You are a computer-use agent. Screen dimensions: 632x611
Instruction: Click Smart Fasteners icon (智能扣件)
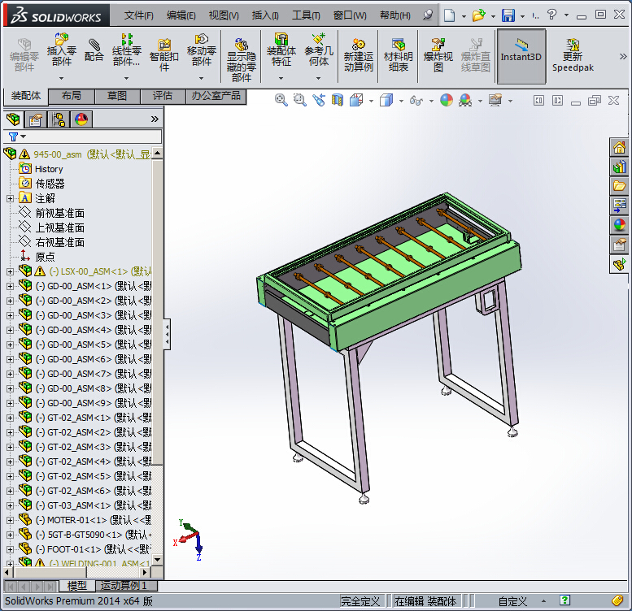pos(164,55)
